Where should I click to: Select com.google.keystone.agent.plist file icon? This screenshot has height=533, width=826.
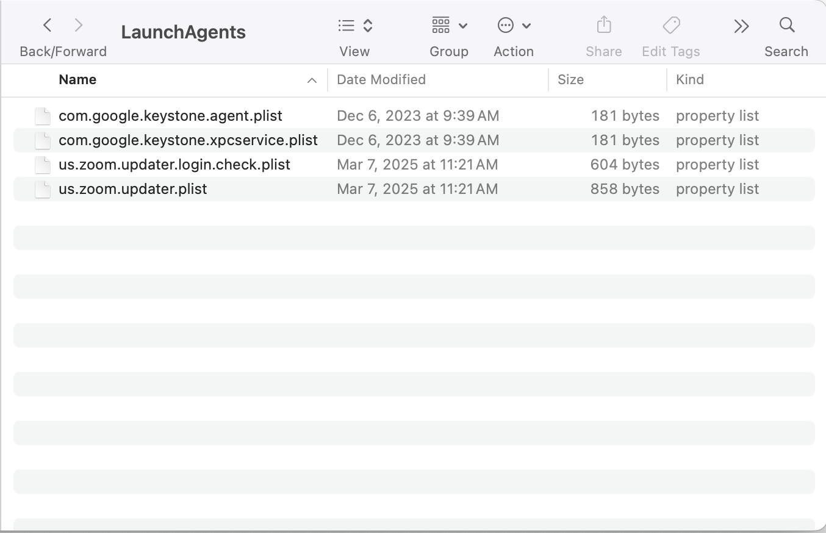click(x=42, y=116)
